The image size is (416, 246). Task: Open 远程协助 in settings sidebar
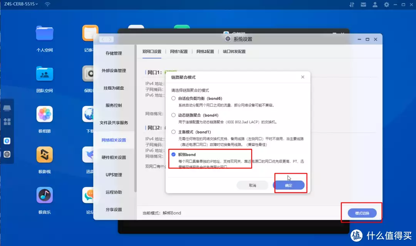[x=114, y=192]
